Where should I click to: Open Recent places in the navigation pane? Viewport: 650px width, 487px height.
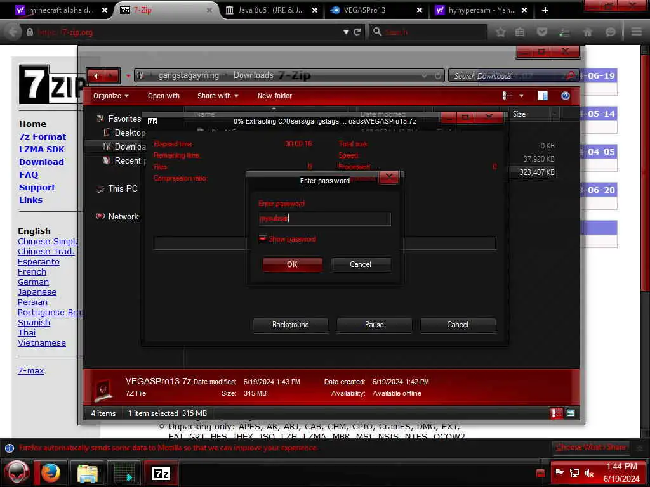128,160
